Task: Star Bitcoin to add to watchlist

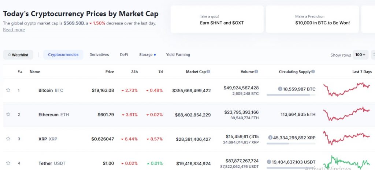Action: [x=8, y=90]
